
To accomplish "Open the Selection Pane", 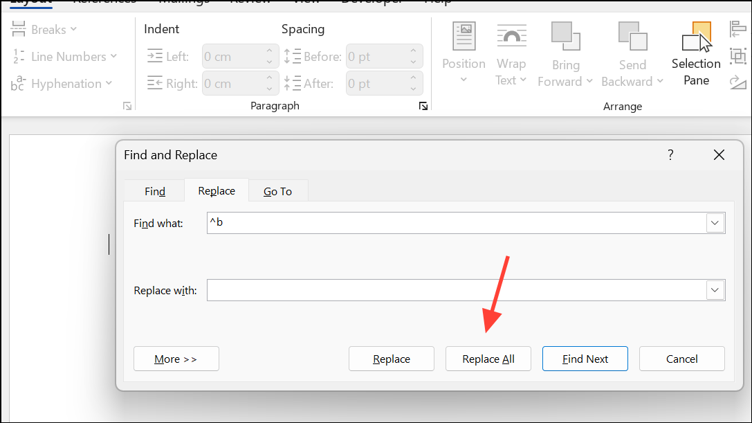I will click(696, 54).
